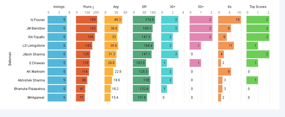Click the 6s column header

point(229,7)
